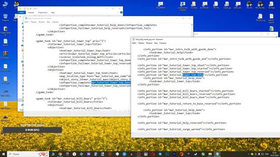Click the mar_tutorial_kill_boars_done info_portion line
The height and width of the screenshot is (157, 280).
[183, 97]
